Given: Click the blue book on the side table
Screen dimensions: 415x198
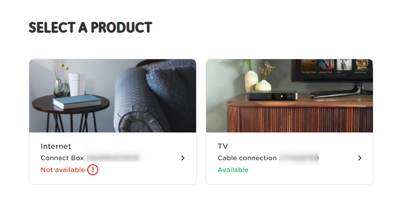Looking at the screenshot, I should pos(77,102).
